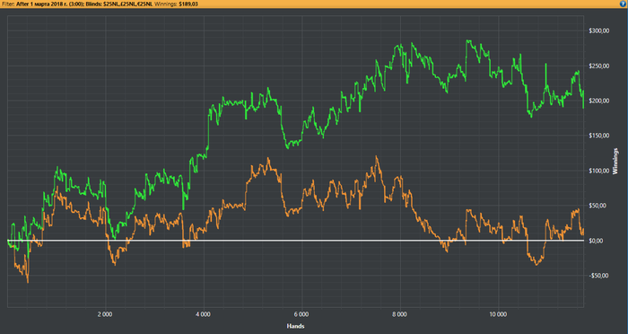628x334 pixels.
Task: Select the 'Winnings' vertical axis title
Action: [x=616, y=162]
